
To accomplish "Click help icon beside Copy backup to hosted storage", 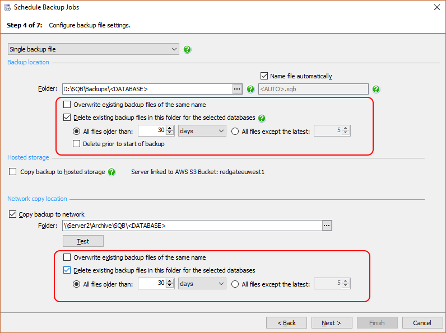I will coord(112,172).
